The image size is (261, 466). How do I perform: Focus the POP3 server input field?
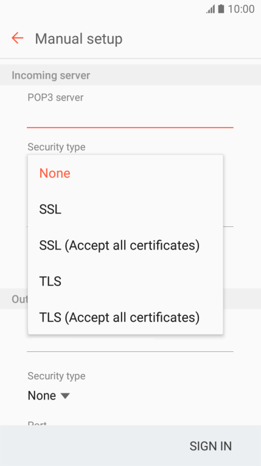click(x=130, y=117)
